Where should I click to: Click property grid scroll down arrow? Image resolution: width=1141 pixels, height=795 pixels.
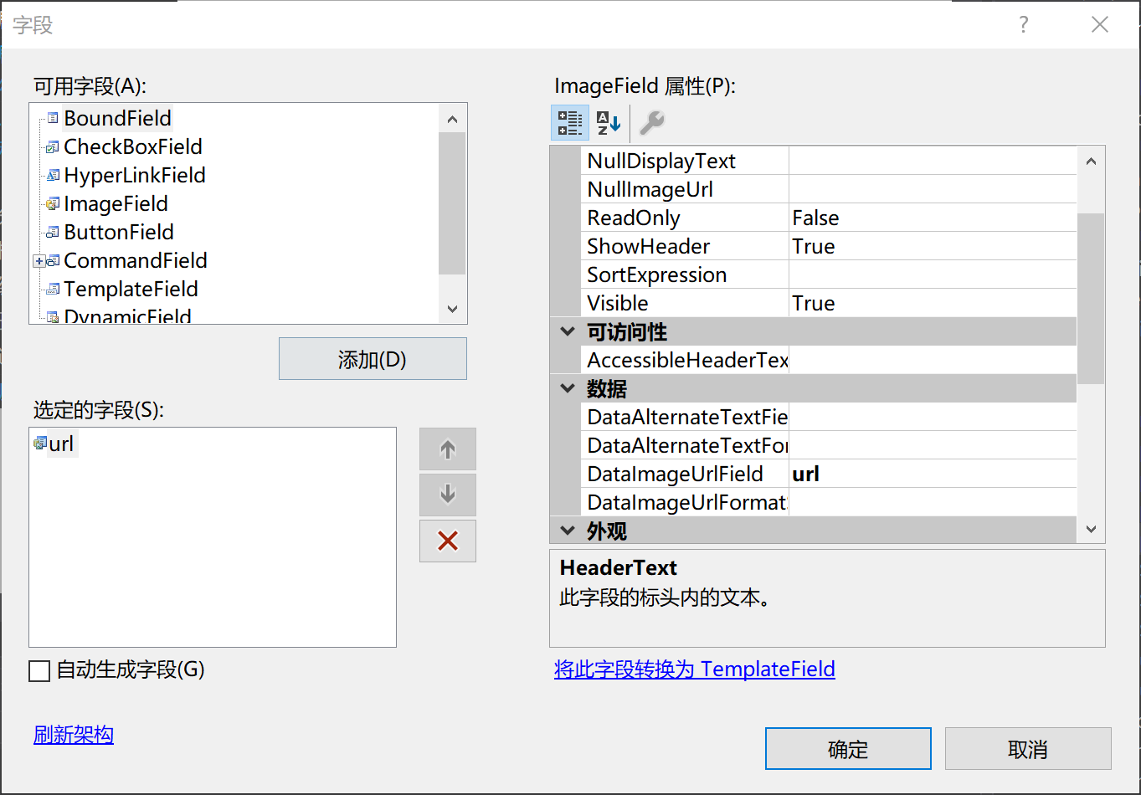tap(1091, 529)
